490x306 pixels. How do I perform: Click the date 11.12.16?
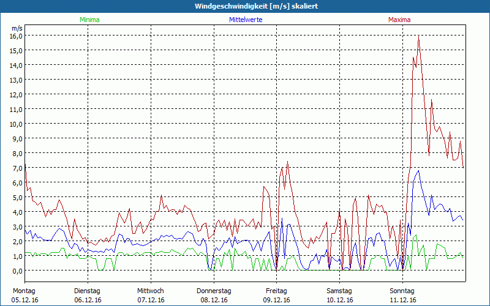[403, 300]
